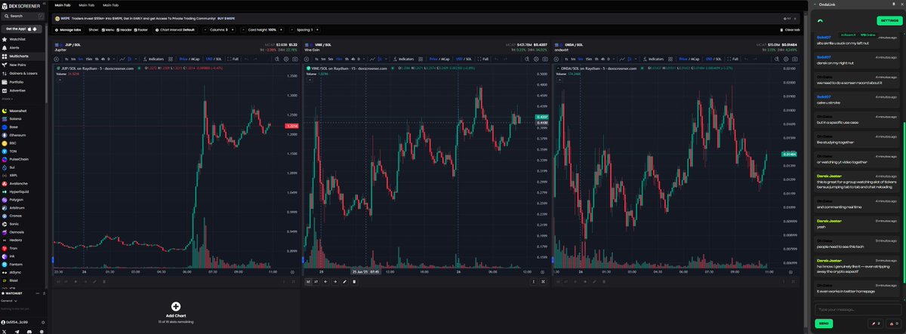Image resolution: width=906 pixels, height=334 pixels.
Task: Expand the More section in sidebar
Action: click(x=7, y=98)
